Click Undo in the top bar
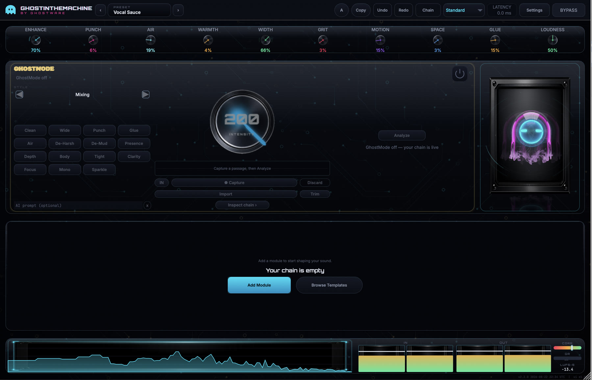 click(382, 10)
